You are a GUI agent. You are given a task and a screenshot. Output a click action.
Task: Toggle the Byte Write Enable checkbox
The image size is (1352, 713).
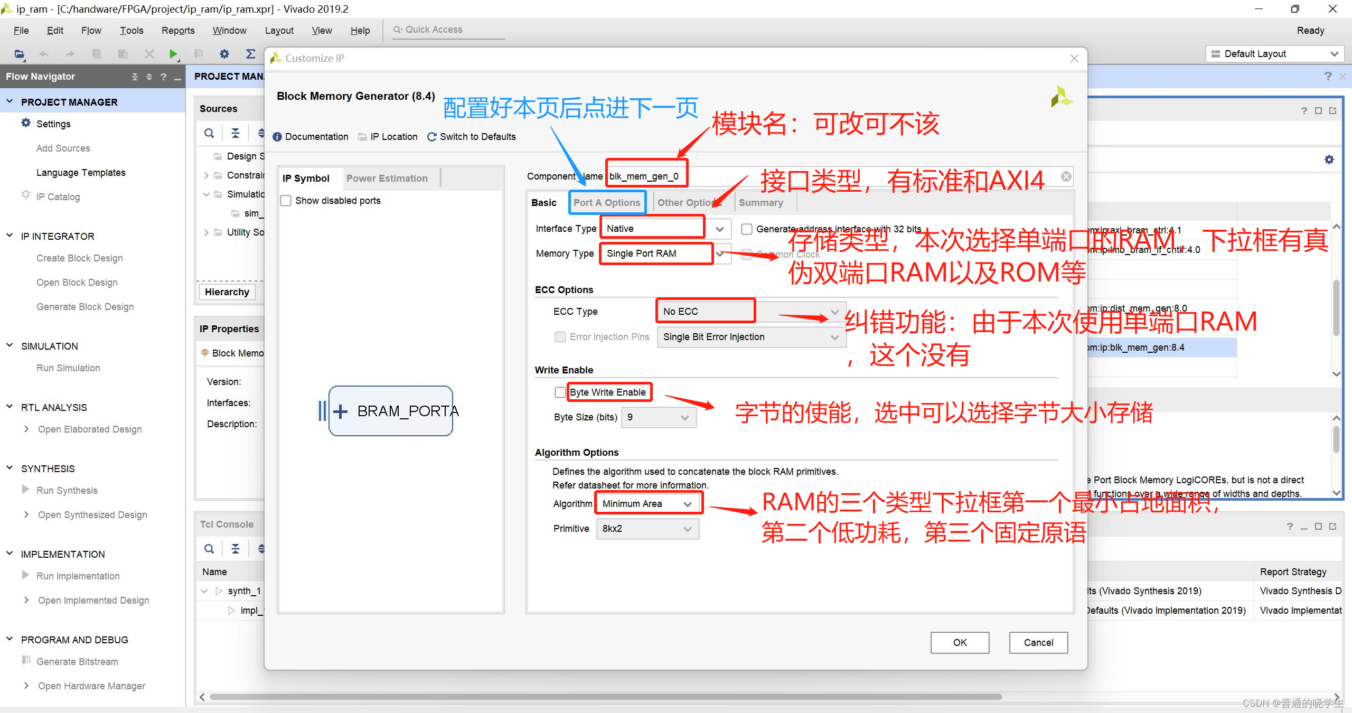coord(555,391)
